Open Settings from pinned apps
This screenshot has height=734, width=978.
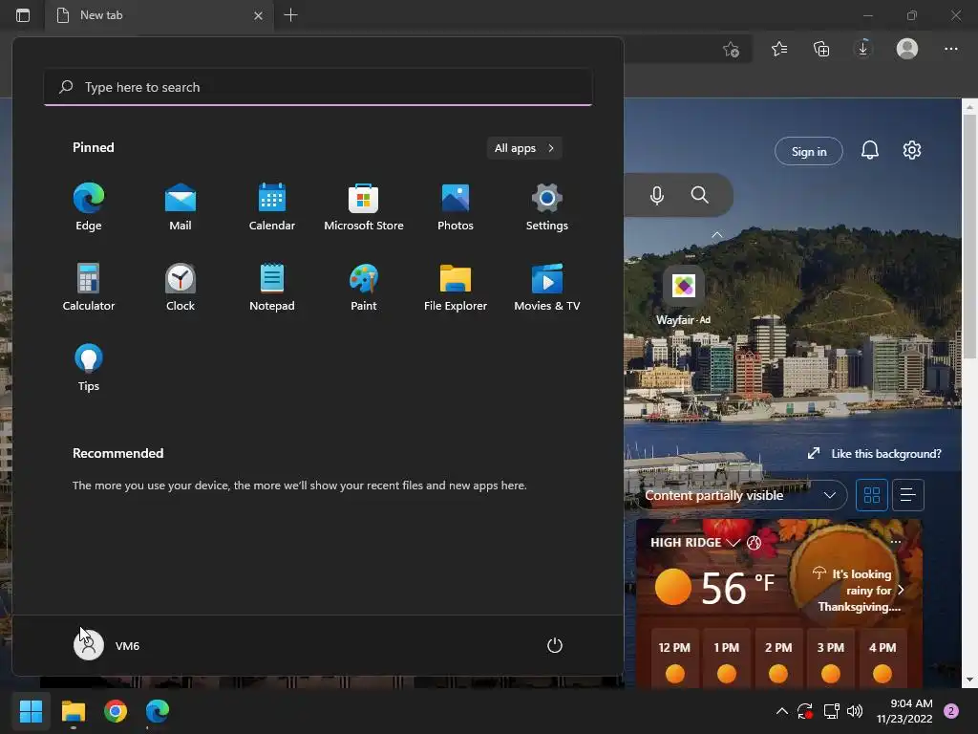tap(547, 207)
